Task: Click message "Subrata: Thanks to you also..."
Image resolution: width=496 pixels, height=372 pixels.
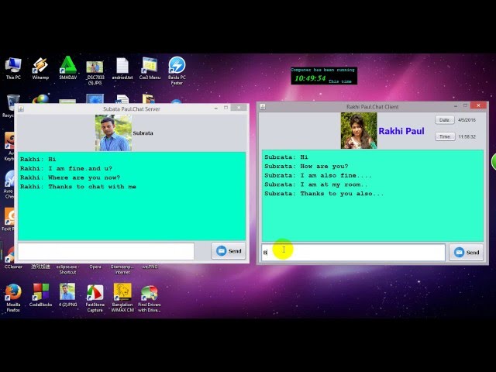Action: [x=324, y=194]
